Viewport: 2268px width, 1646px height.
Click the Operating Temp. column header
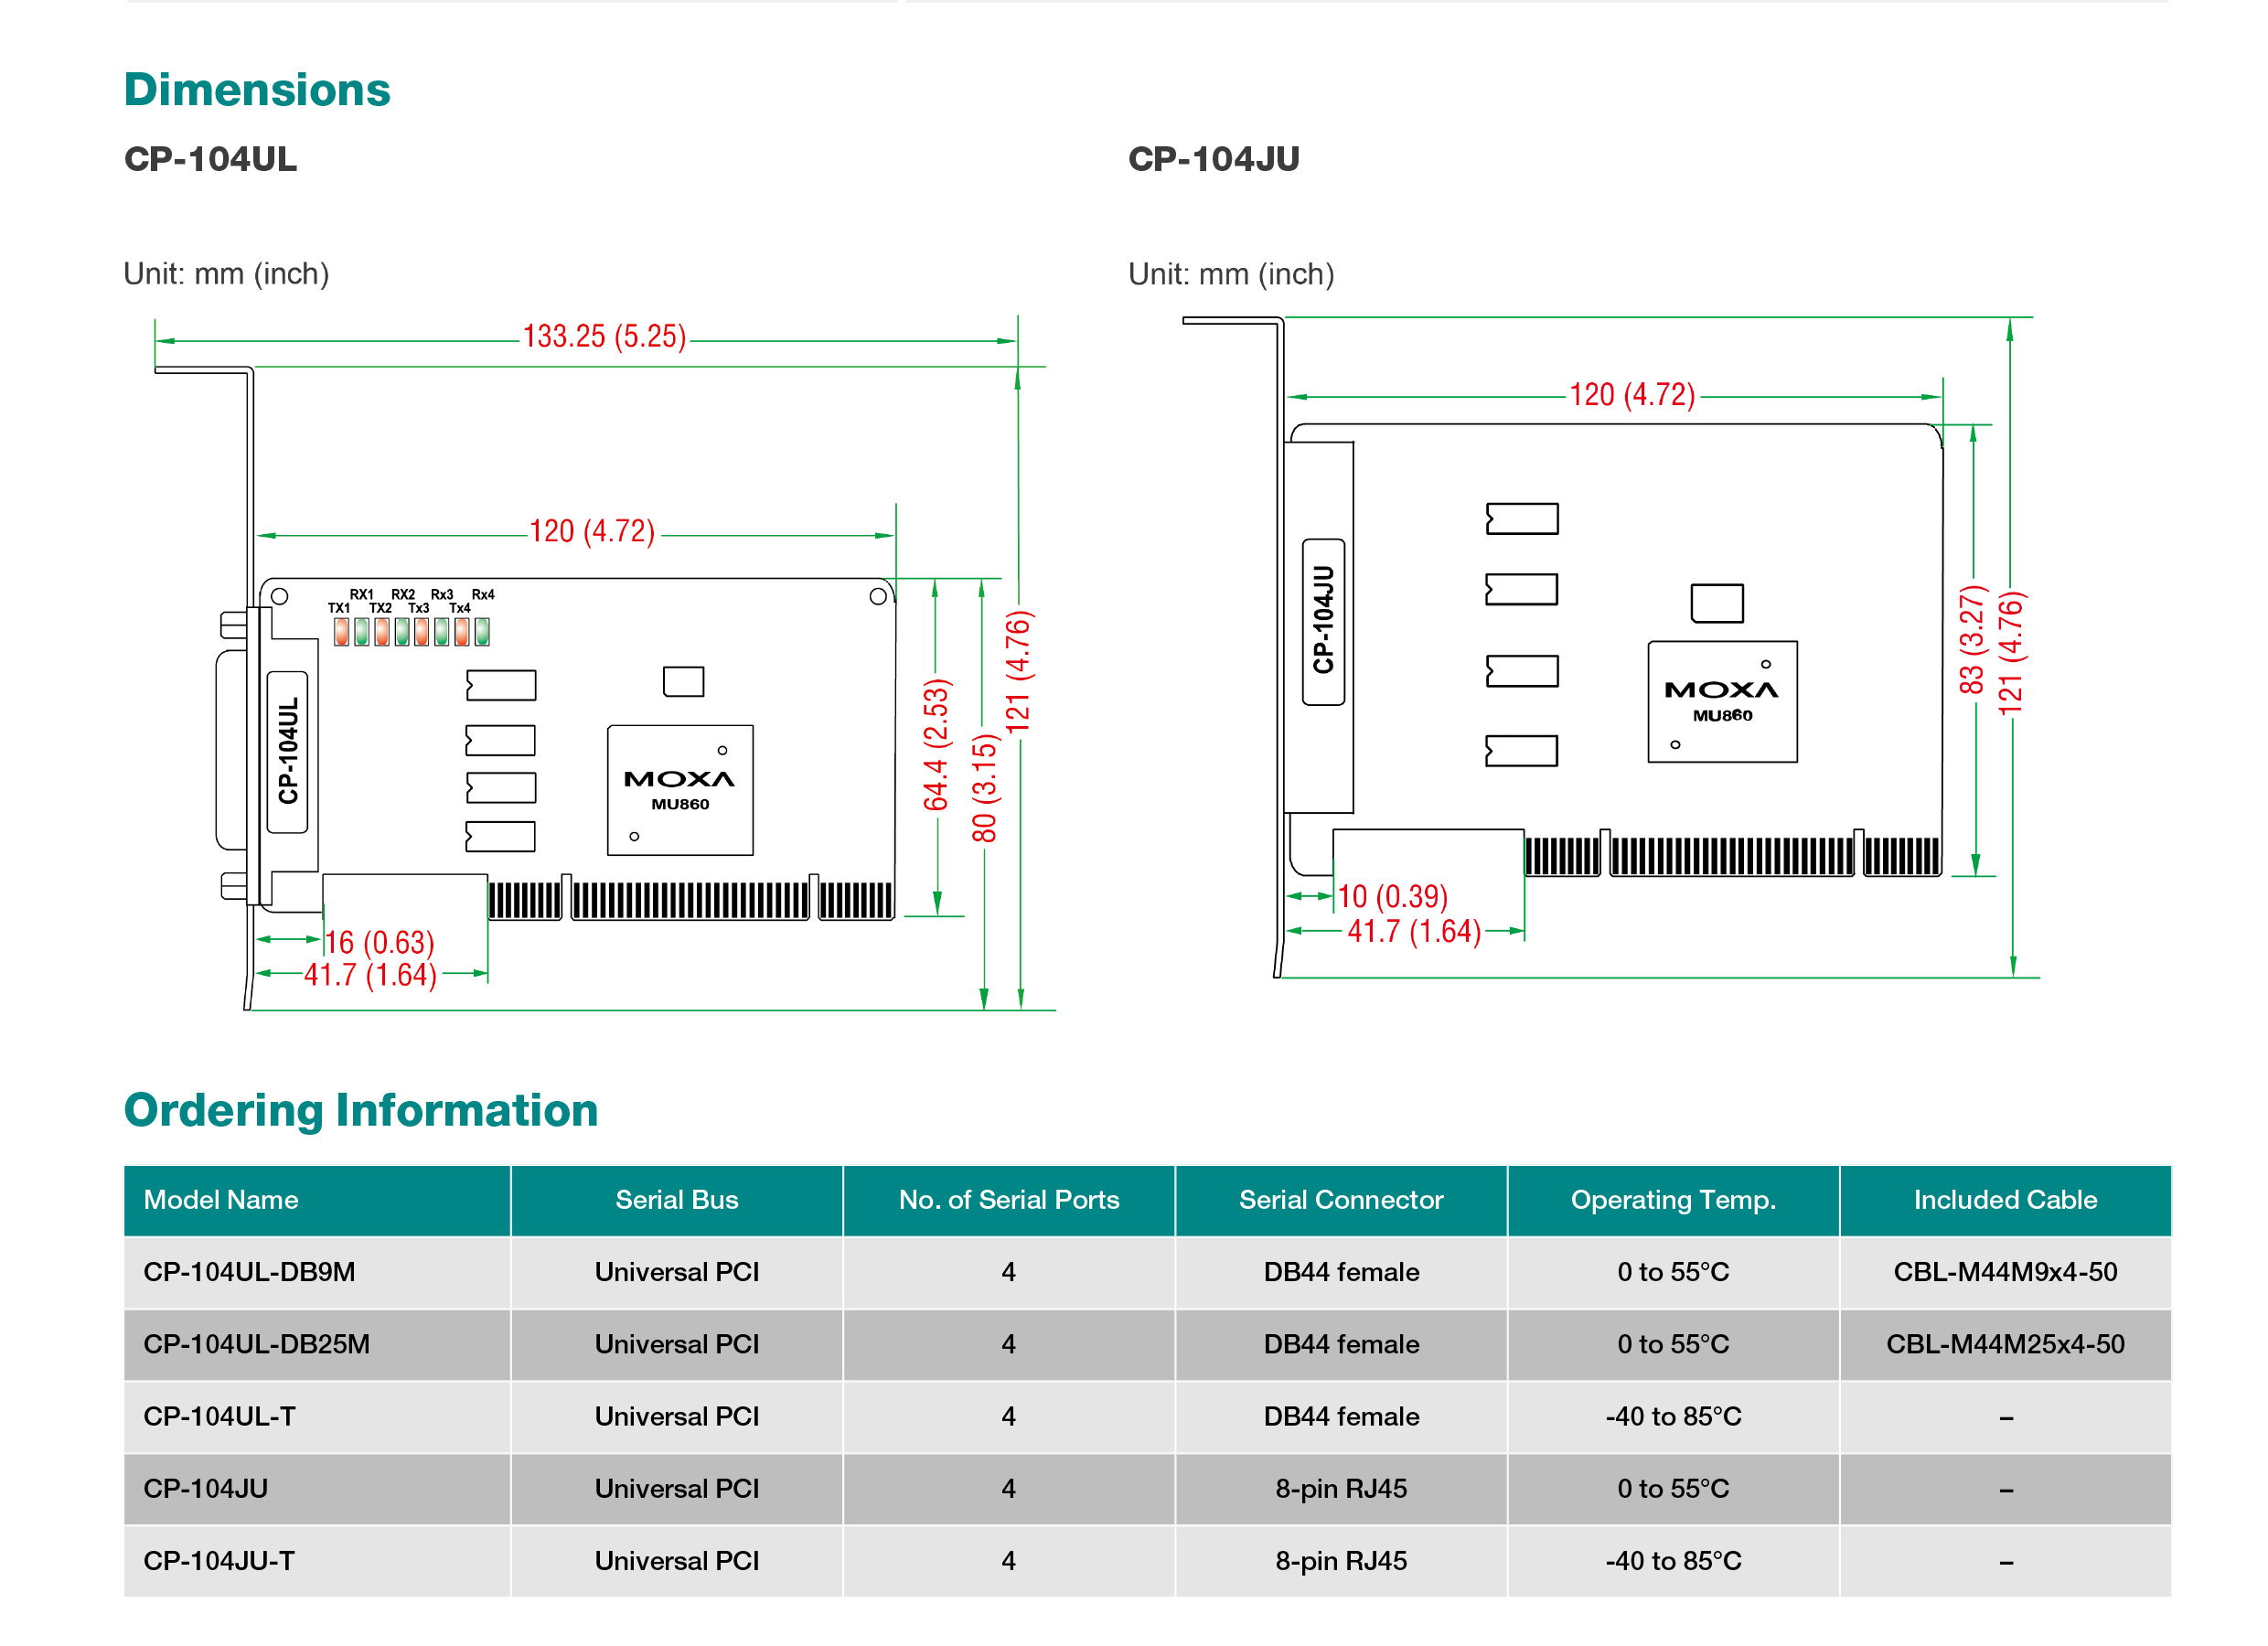click(1673, 1200)
